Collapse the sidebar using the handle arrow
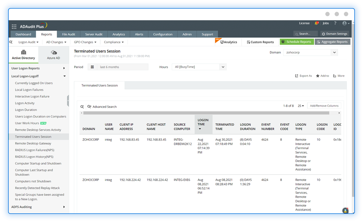 pyautogui.click(x=68, y=101)
